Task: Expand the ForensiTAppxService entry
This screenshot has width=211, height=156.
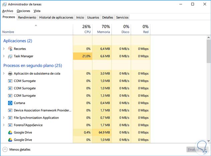Action: pos(4,125)
